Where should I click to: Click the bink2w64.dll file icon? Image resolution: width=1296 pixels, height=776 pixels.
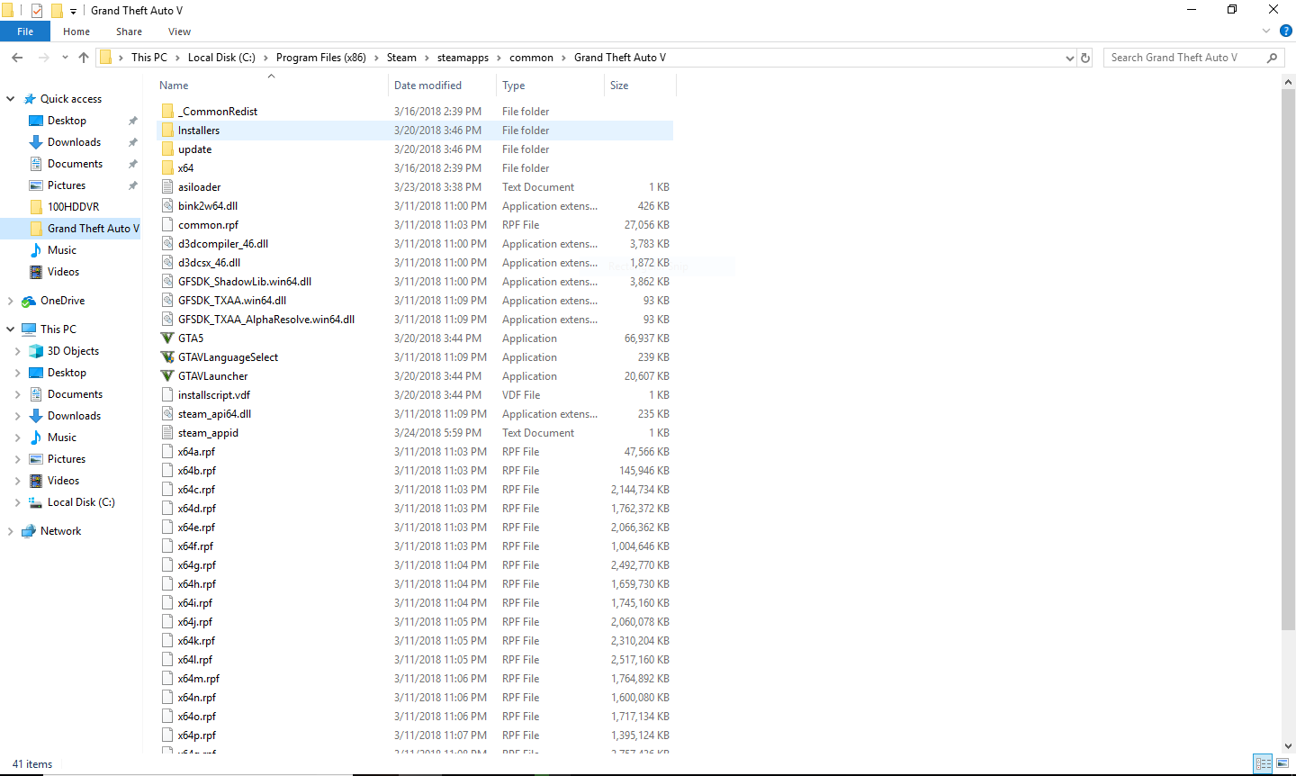pos(167,206)
